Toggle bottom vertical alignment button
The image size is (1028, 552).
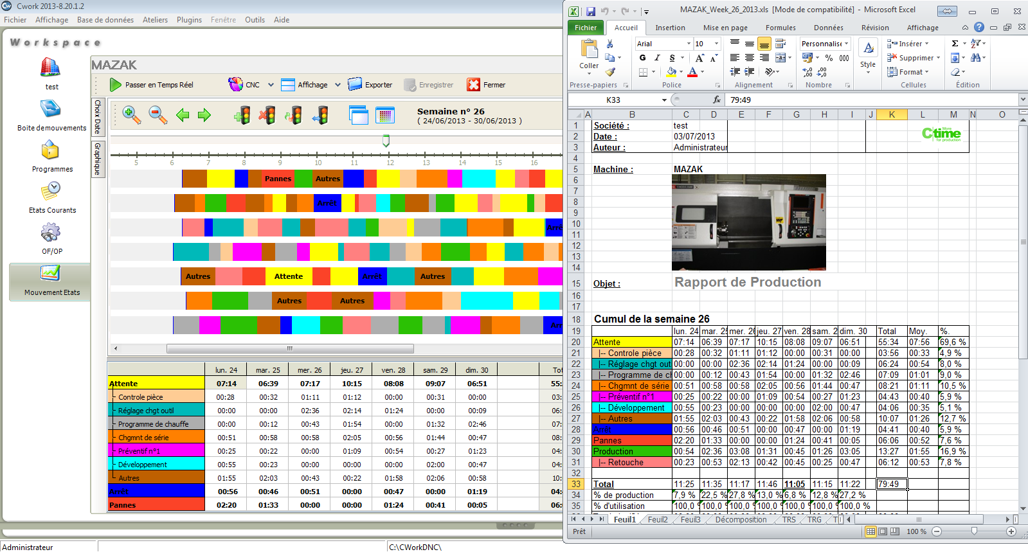764,44
